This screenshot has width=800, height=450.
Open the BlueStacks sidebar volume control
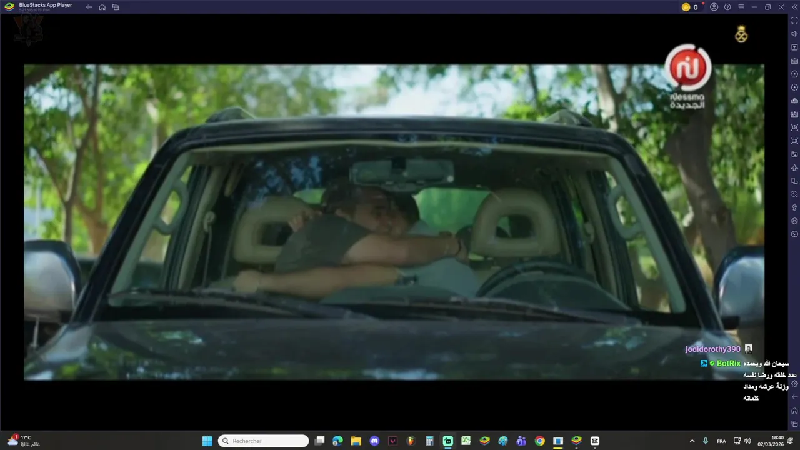pyautogui.click(x=794, y=34)
